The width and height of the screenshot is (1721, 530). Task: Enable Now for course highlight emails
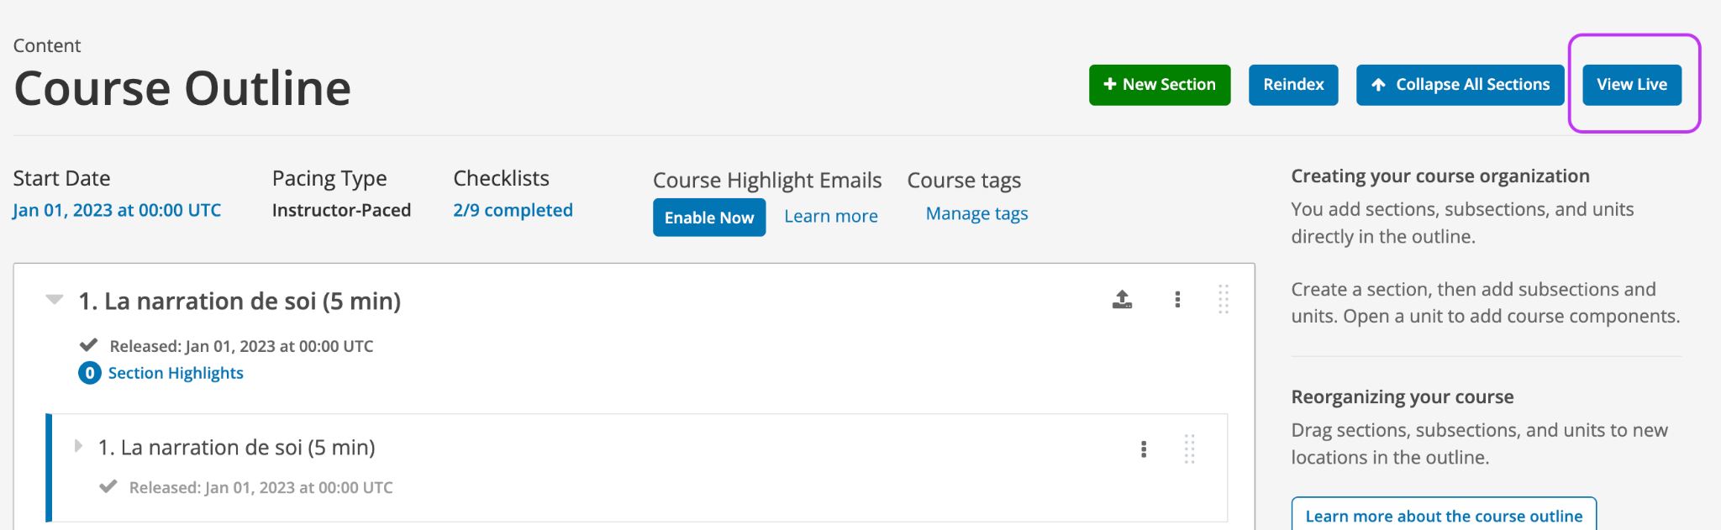pyautogui.click(x=709, y=218)
